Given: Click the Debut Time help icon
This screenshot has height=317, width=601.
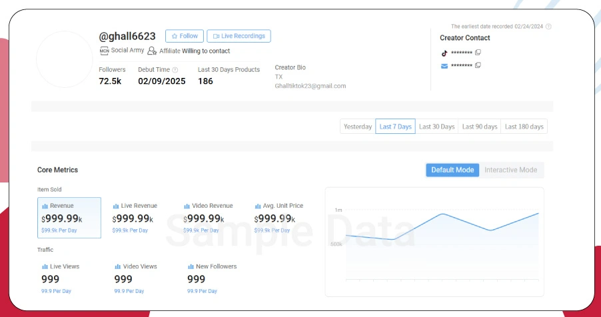Looking at the screenshot, I should (175, 70).
